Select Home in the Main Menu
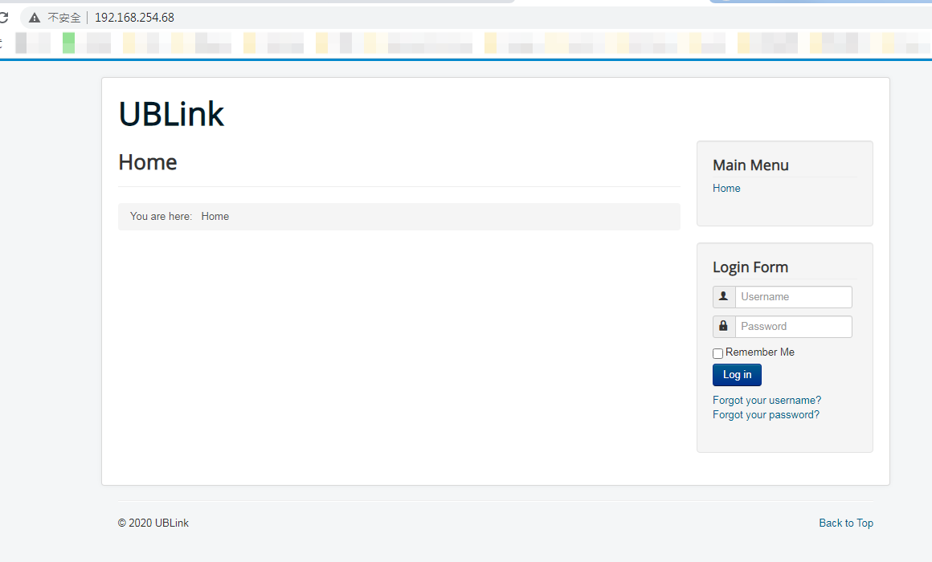The height and width of the screenshot is (562, 932). (x=726, y=189)
